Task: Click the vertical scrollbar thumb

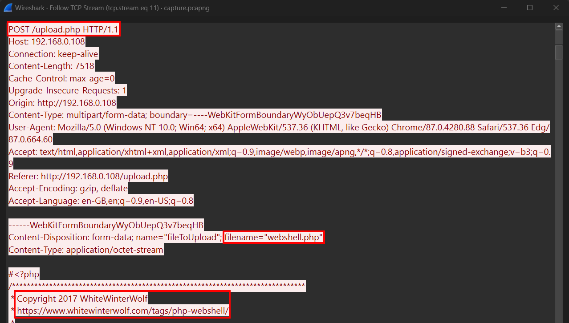Action: click(559, 52)
